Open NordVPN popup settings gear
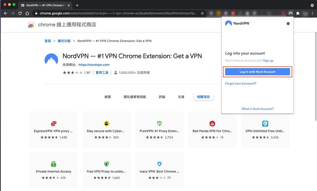This screenshot has height=191, width=317. 288,23
